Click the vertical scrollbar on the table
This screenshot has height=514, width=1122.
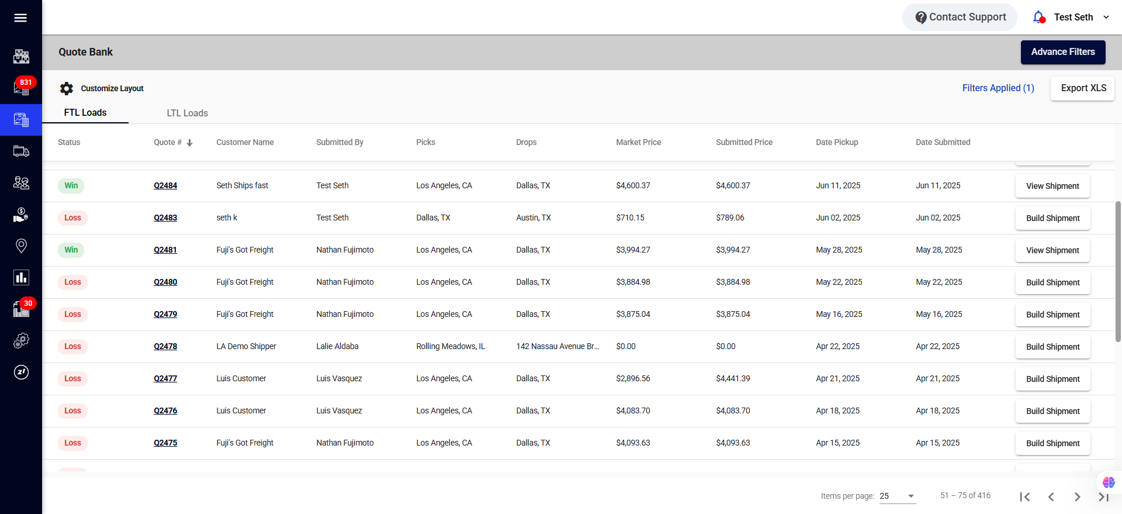point(1118,271)
